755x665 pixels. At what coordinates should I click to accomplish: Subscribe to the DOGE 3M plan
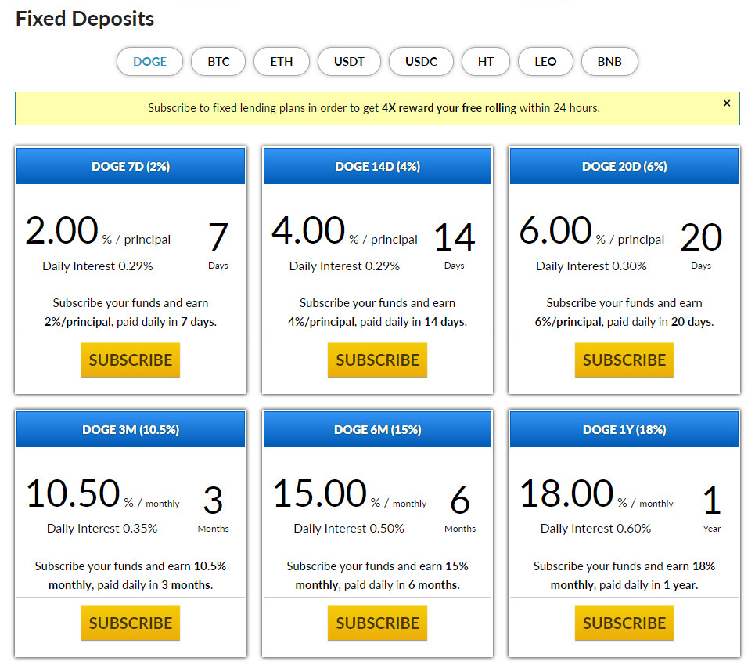(131, 623)
